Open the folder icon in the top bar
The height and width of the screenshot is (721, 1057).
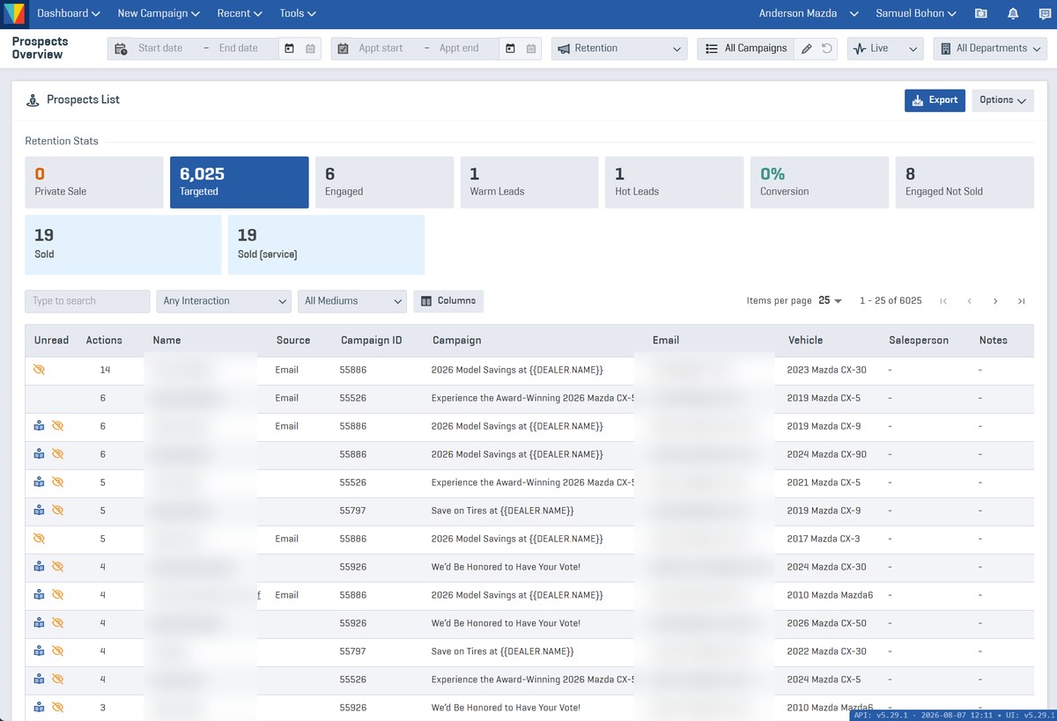981,13
